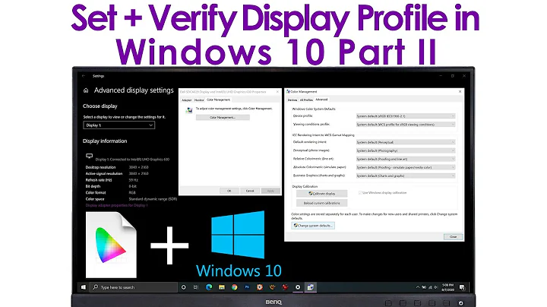547x307 pixels.
Task: Click the Color Management title bar icon
Action: (x=288, y=91)
